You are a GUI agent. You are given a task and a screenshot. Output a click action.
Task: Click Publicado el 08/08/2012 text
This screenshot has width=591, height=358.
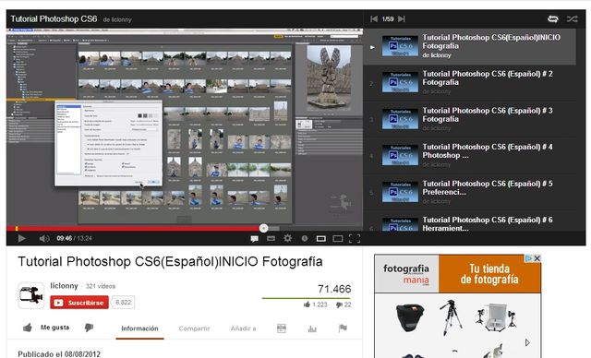[x=59, y=354]
